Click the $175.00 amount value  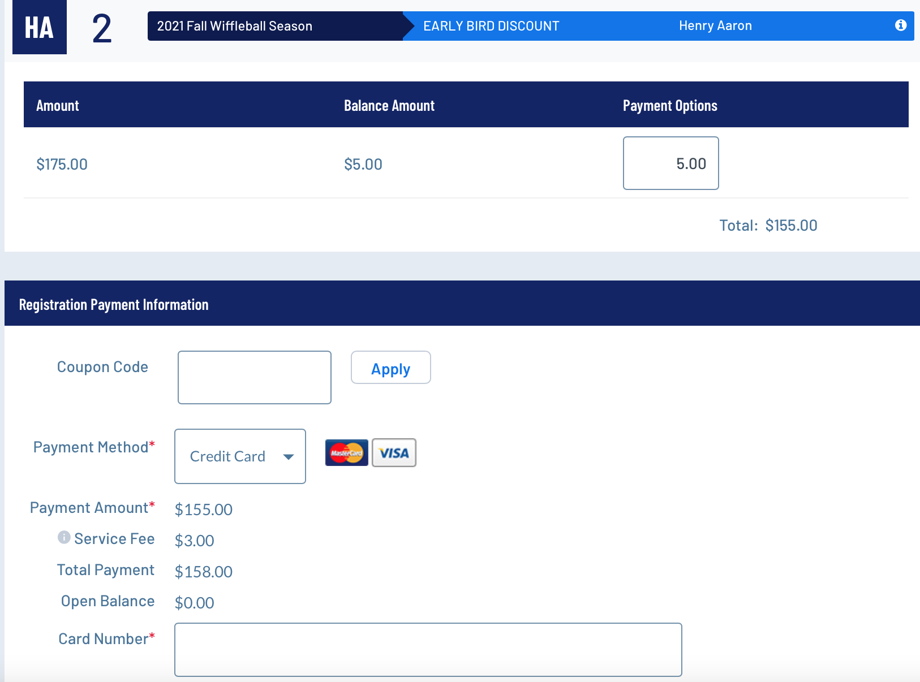pos(62,165)
